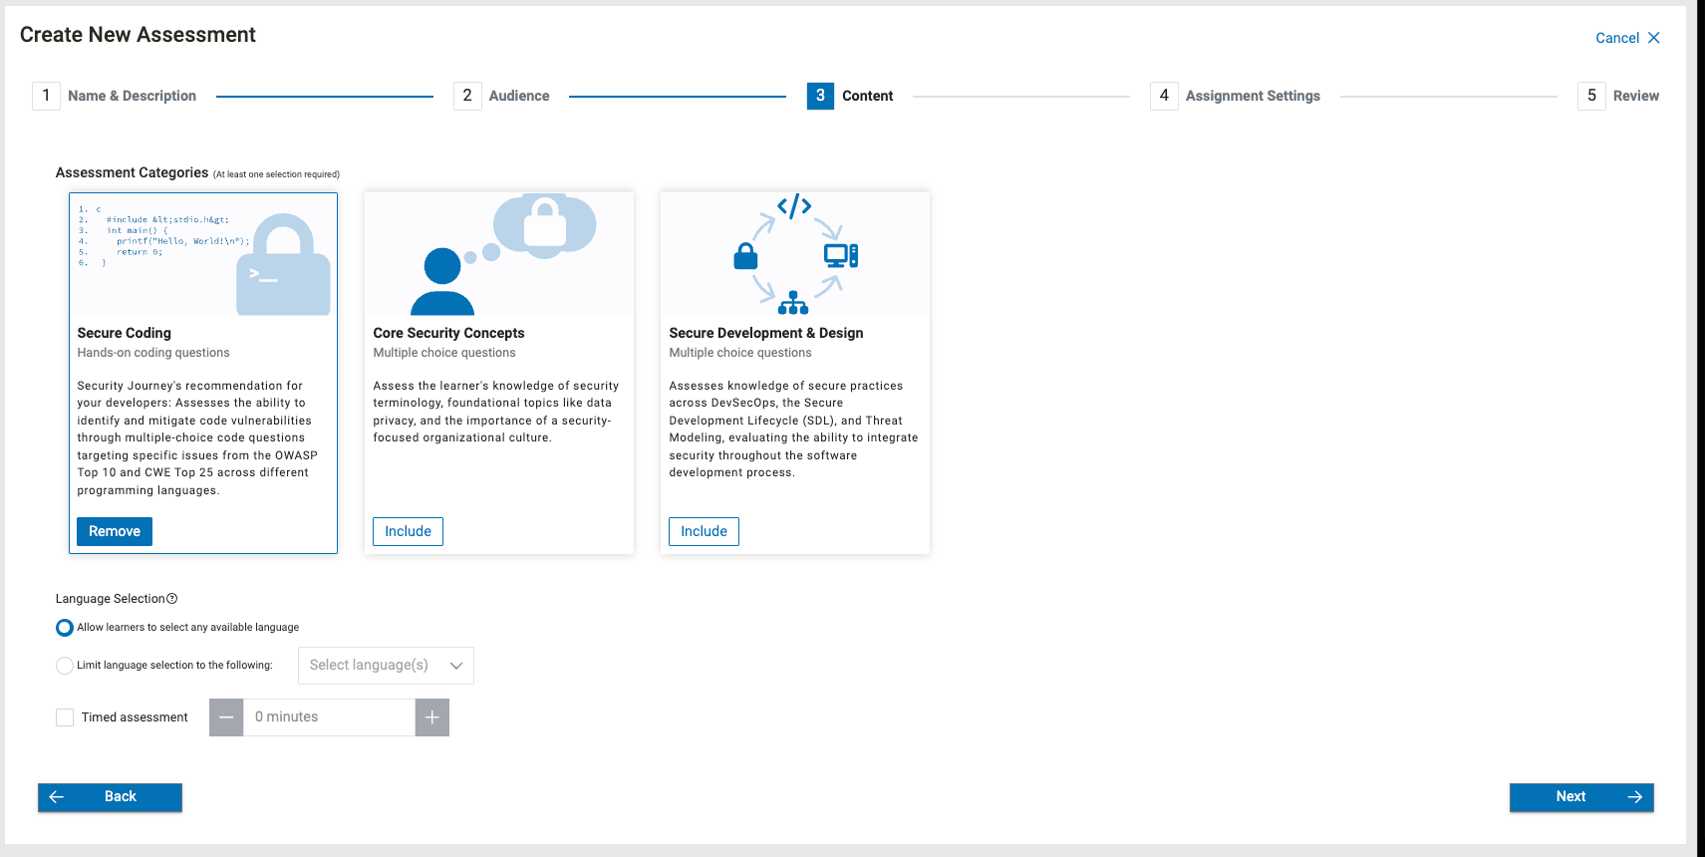Click the Next button

(x=1581, y=797)
